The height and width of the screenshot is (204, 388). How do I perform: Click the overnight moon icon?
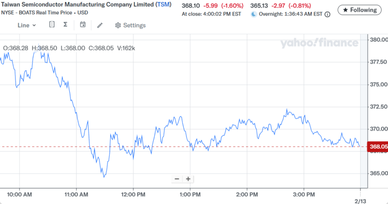[253, 15]
